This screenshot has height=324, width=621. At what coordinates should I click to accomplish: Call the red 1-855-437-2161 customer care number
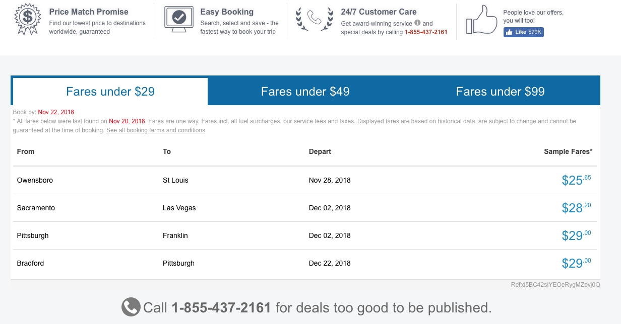(426, 32)
